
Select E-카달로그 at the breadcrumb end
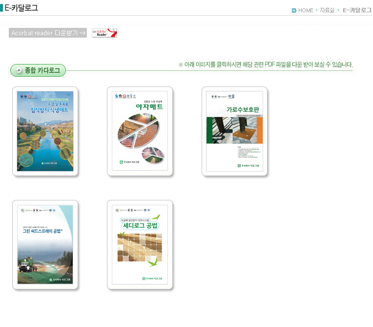357,10
